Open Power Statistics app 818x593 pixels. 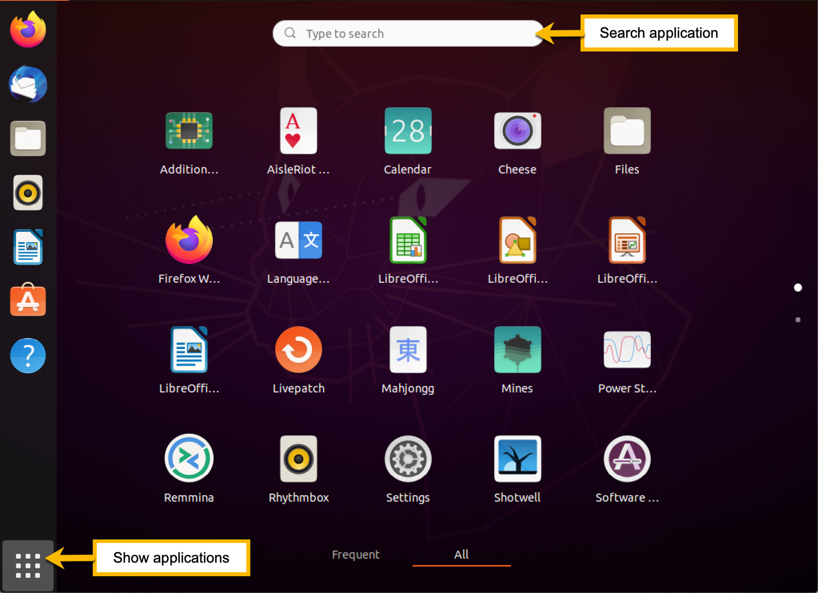coord(627,350)
